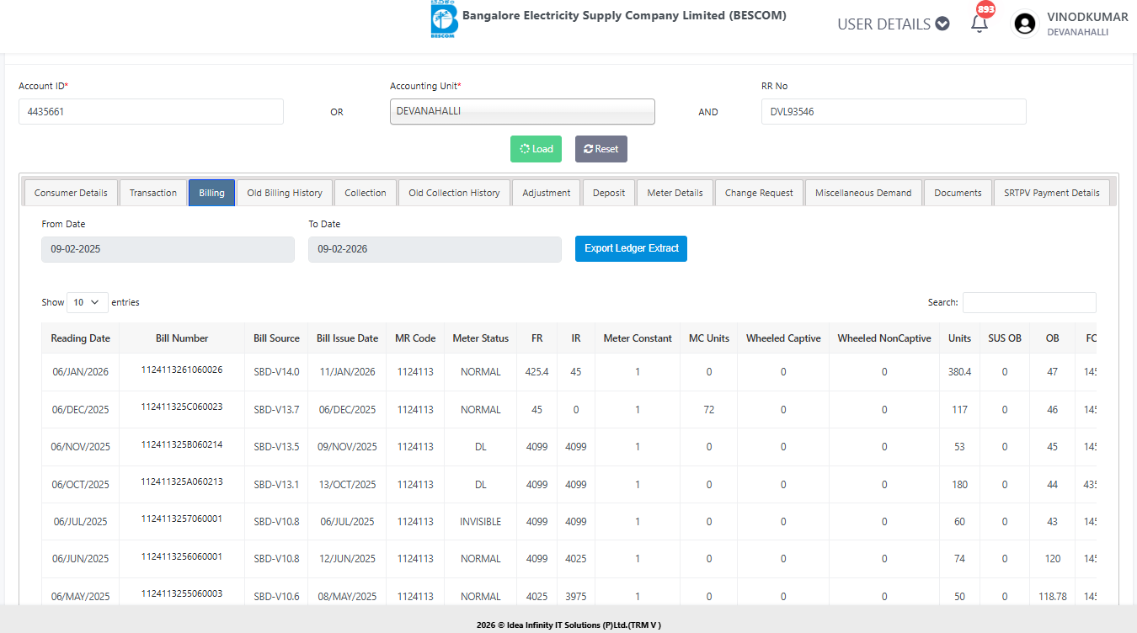
Task: Click the From Date field
Action: [168, 249]
